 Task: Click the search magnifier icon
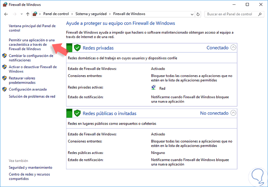pyautogui.click(x=260, y=14)
